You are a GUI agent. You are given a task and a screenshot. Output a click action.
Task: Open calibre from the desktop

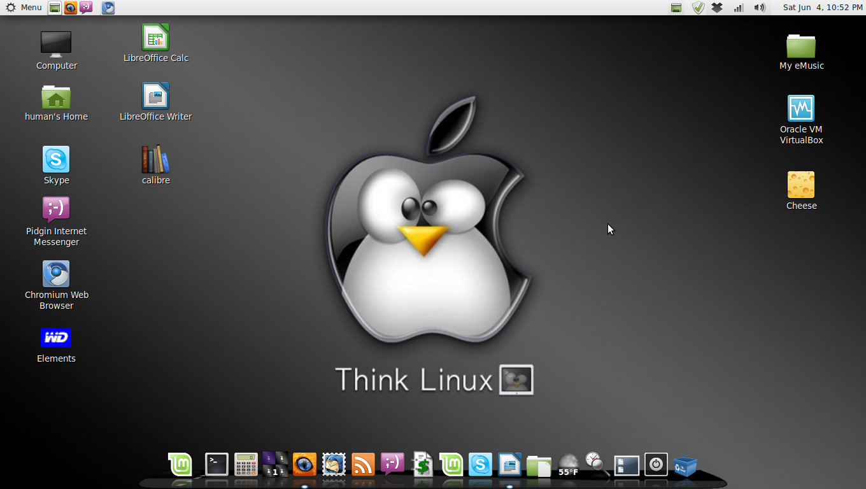tap(155, 160)
